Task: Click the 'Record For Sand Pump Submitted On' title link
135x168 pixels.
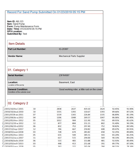Action: [x=46, y=12]
